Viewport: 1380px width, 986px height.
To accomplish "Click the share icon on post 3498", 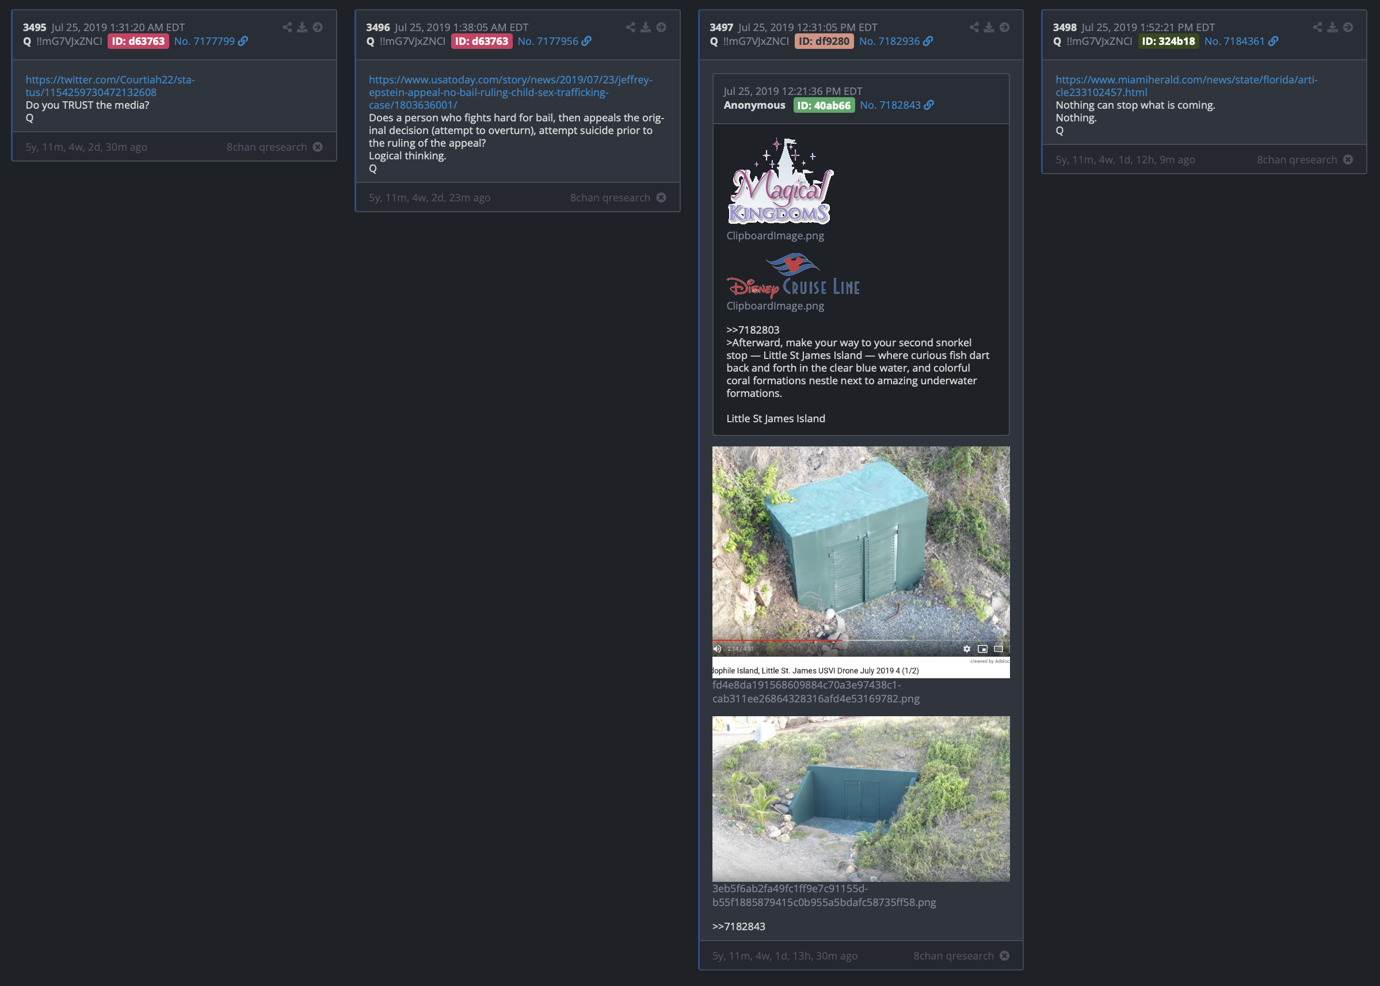I will (1317, 27).
